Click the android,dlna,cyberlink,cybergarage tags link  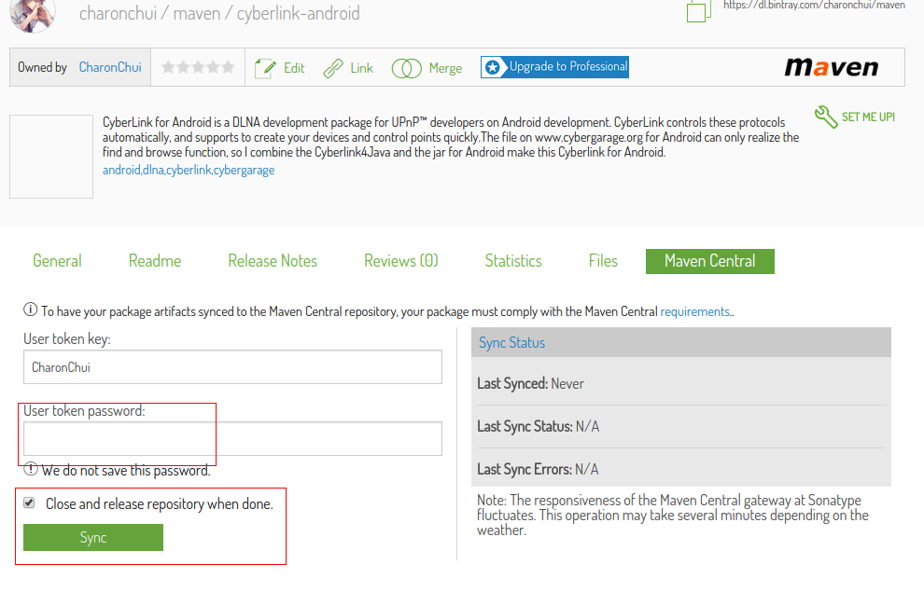(189, 170)
